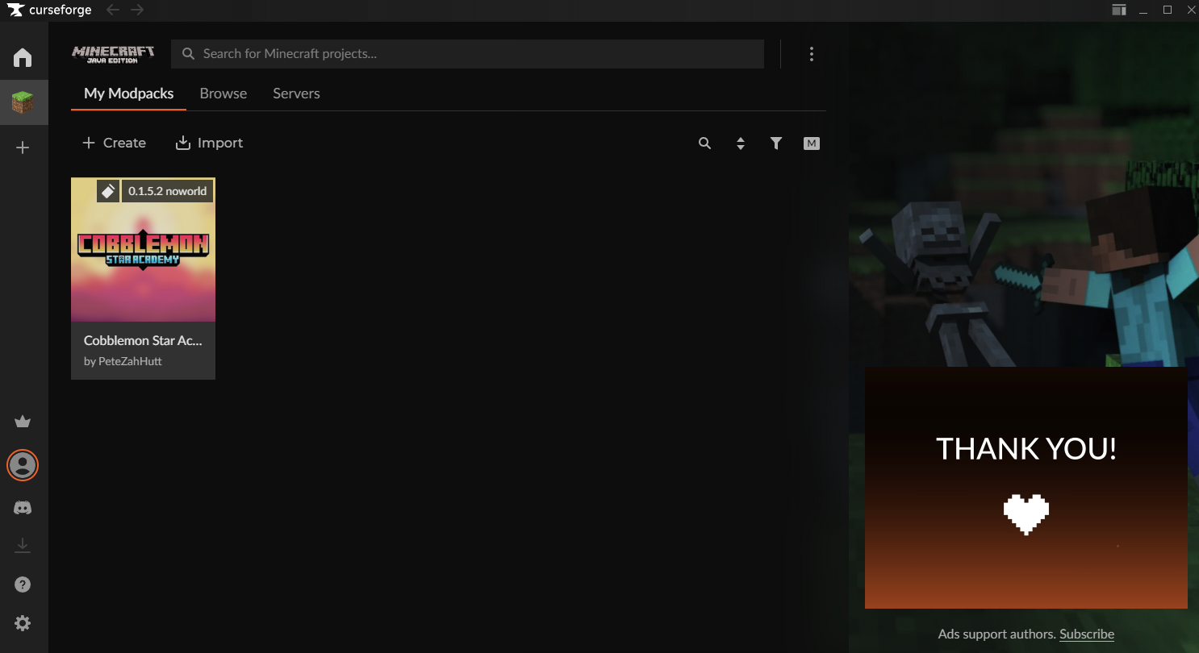Switch to the Servers tab
This screenshot has height=653, width=1199.
pos(296,94)
